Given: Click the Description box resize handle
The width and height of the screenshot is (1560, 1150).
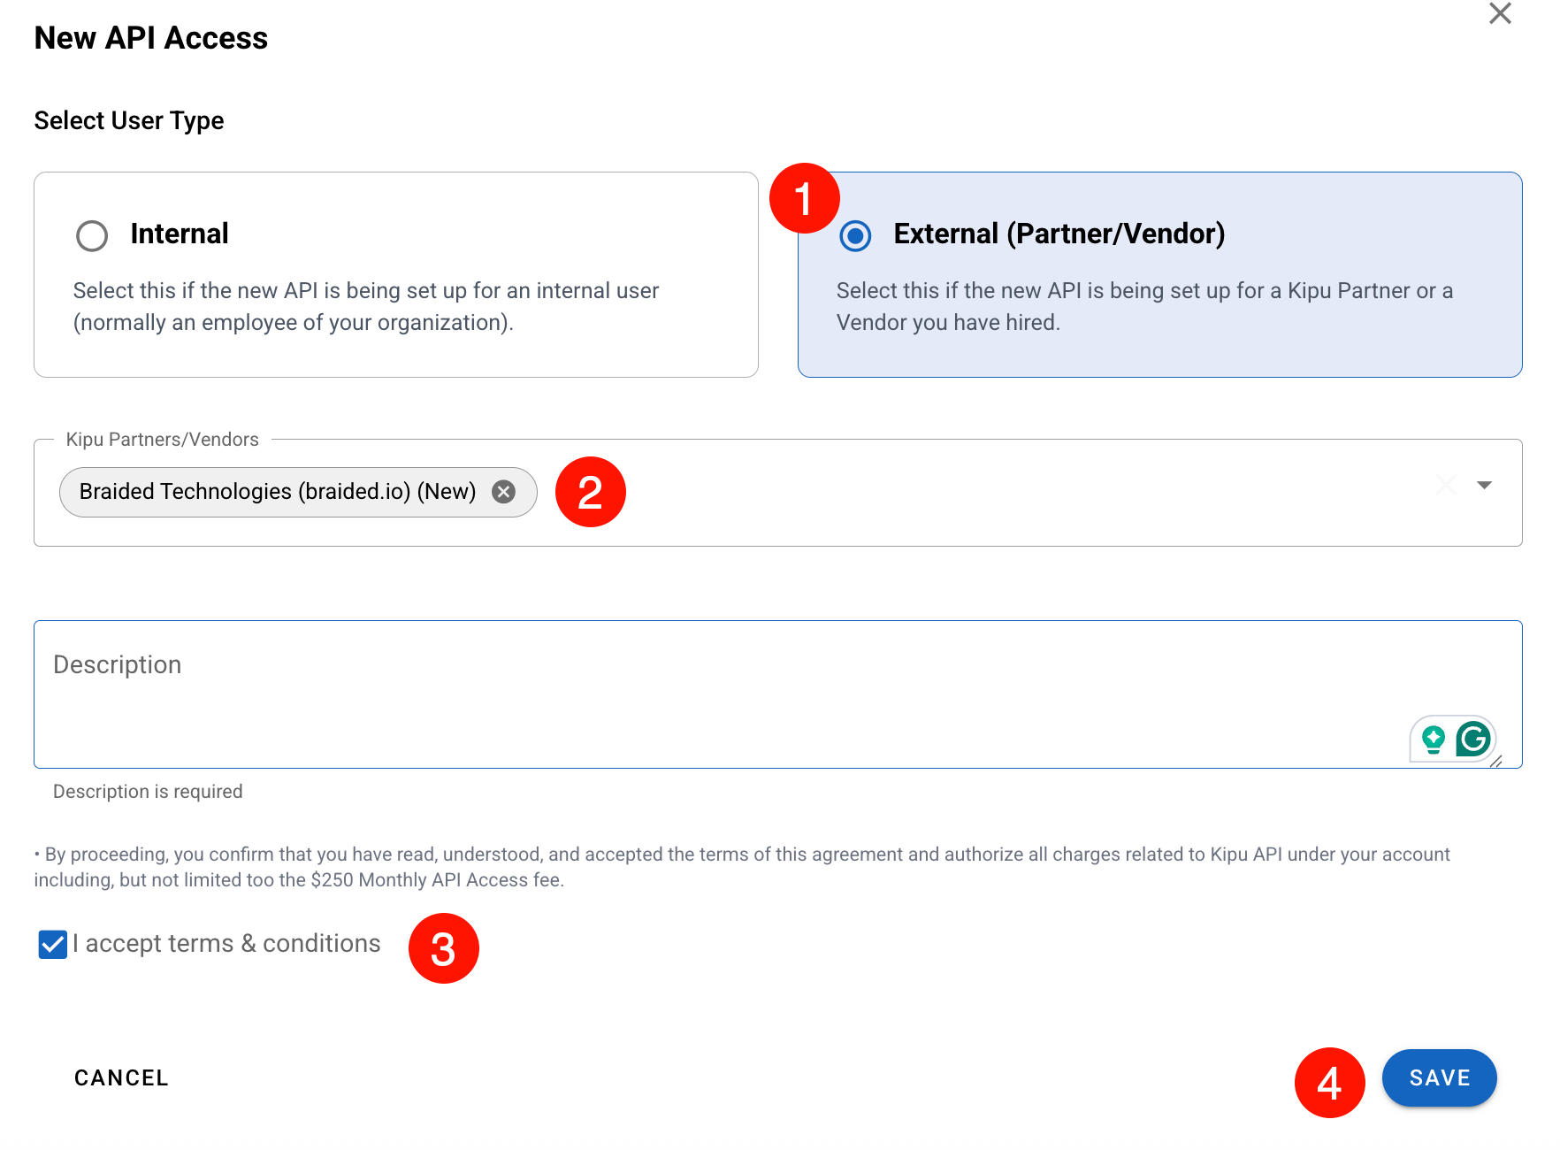Looking at the screenshot, I should pos(1496,762).
